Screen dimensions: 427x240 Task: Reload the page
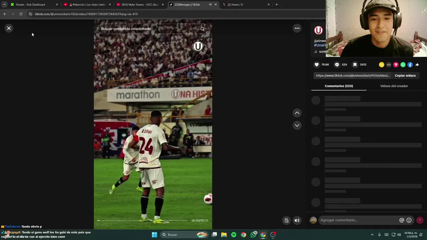click(x=21, y=14)
